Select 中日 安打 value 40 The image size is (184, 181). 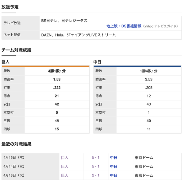(149, 104)
